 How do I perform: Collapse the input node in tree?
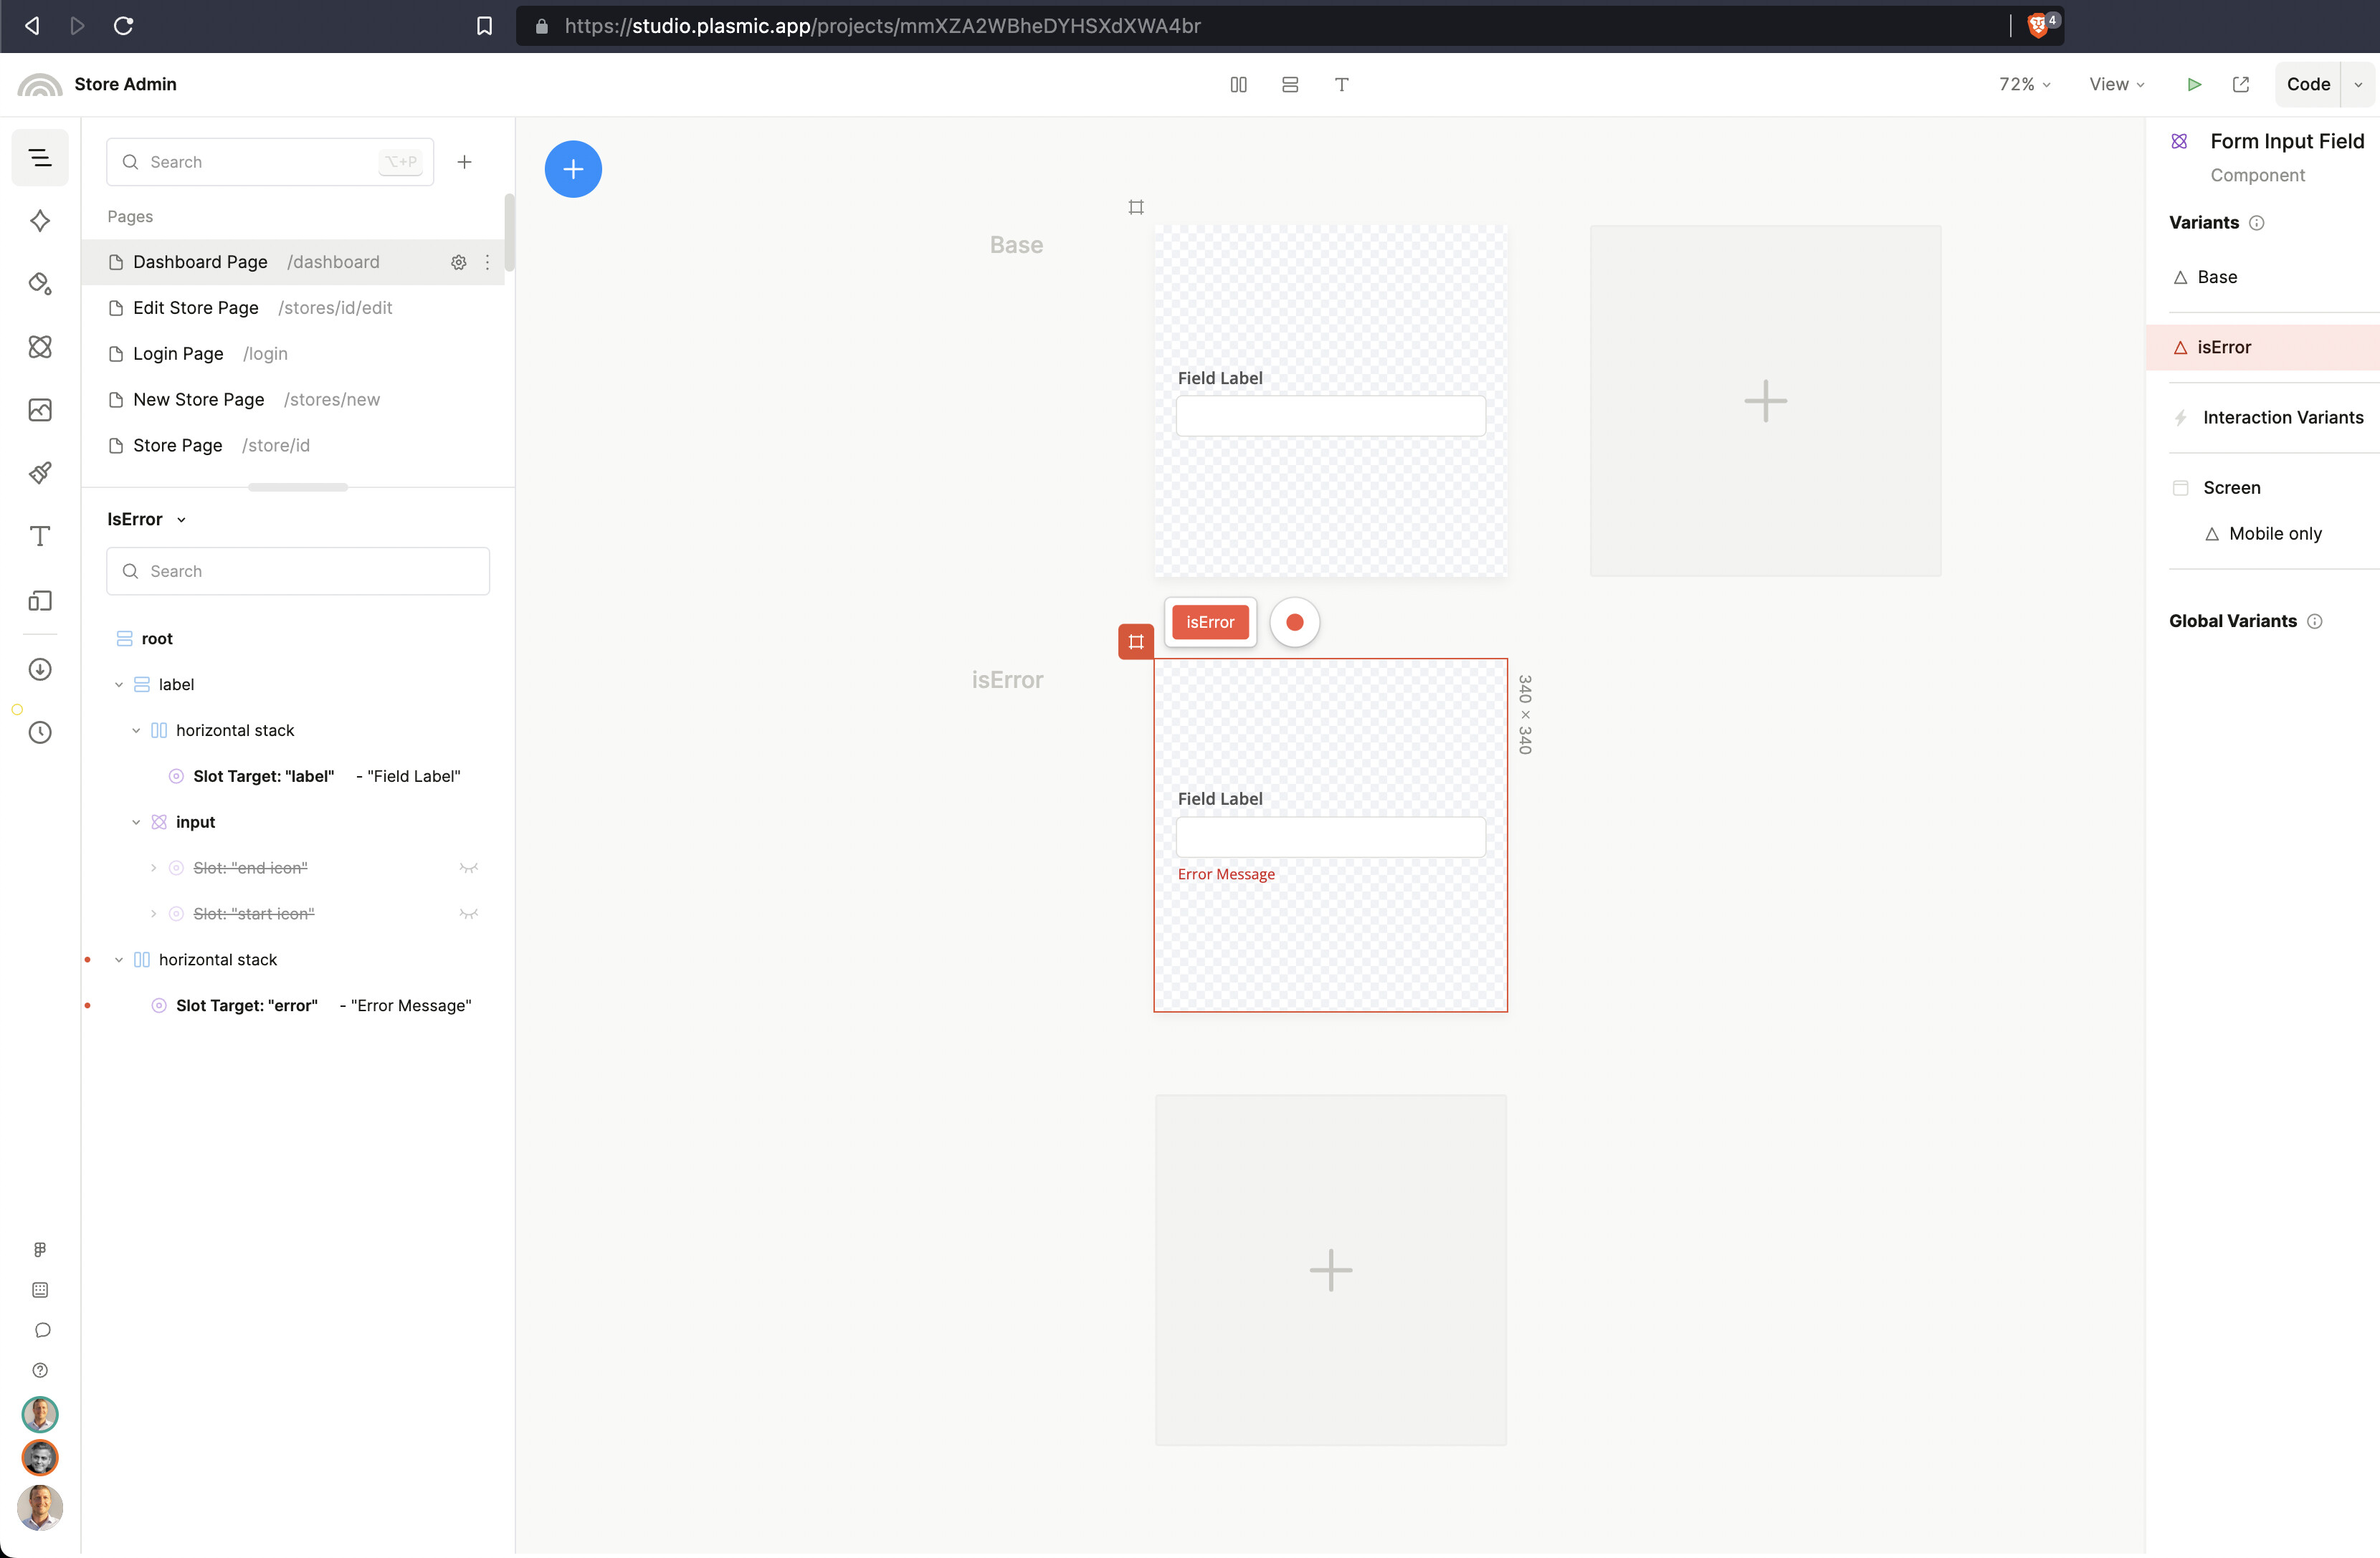[136, 822]
